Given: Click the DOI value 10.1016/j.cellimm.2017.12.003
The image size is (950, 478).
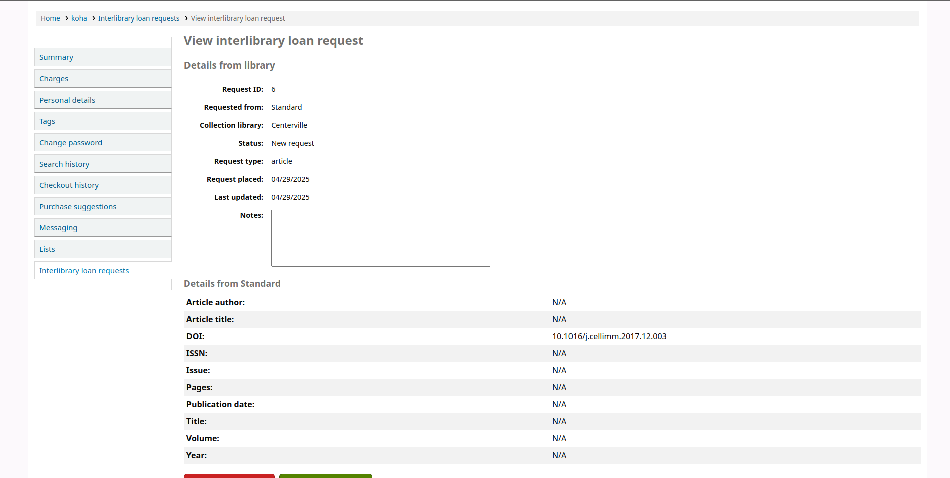Looking at the screenshot, I should tap(609, 336).
